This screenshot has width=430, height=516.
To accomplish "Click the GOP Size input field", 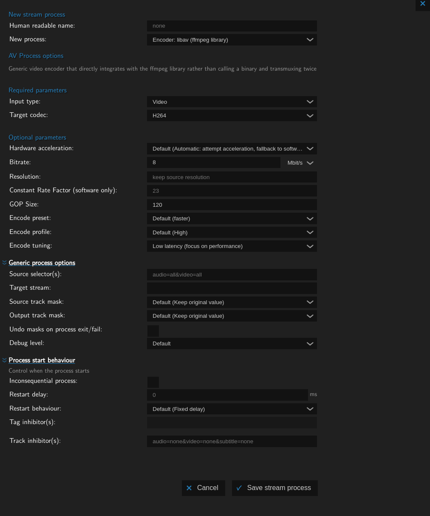I will tap(232, 205).
